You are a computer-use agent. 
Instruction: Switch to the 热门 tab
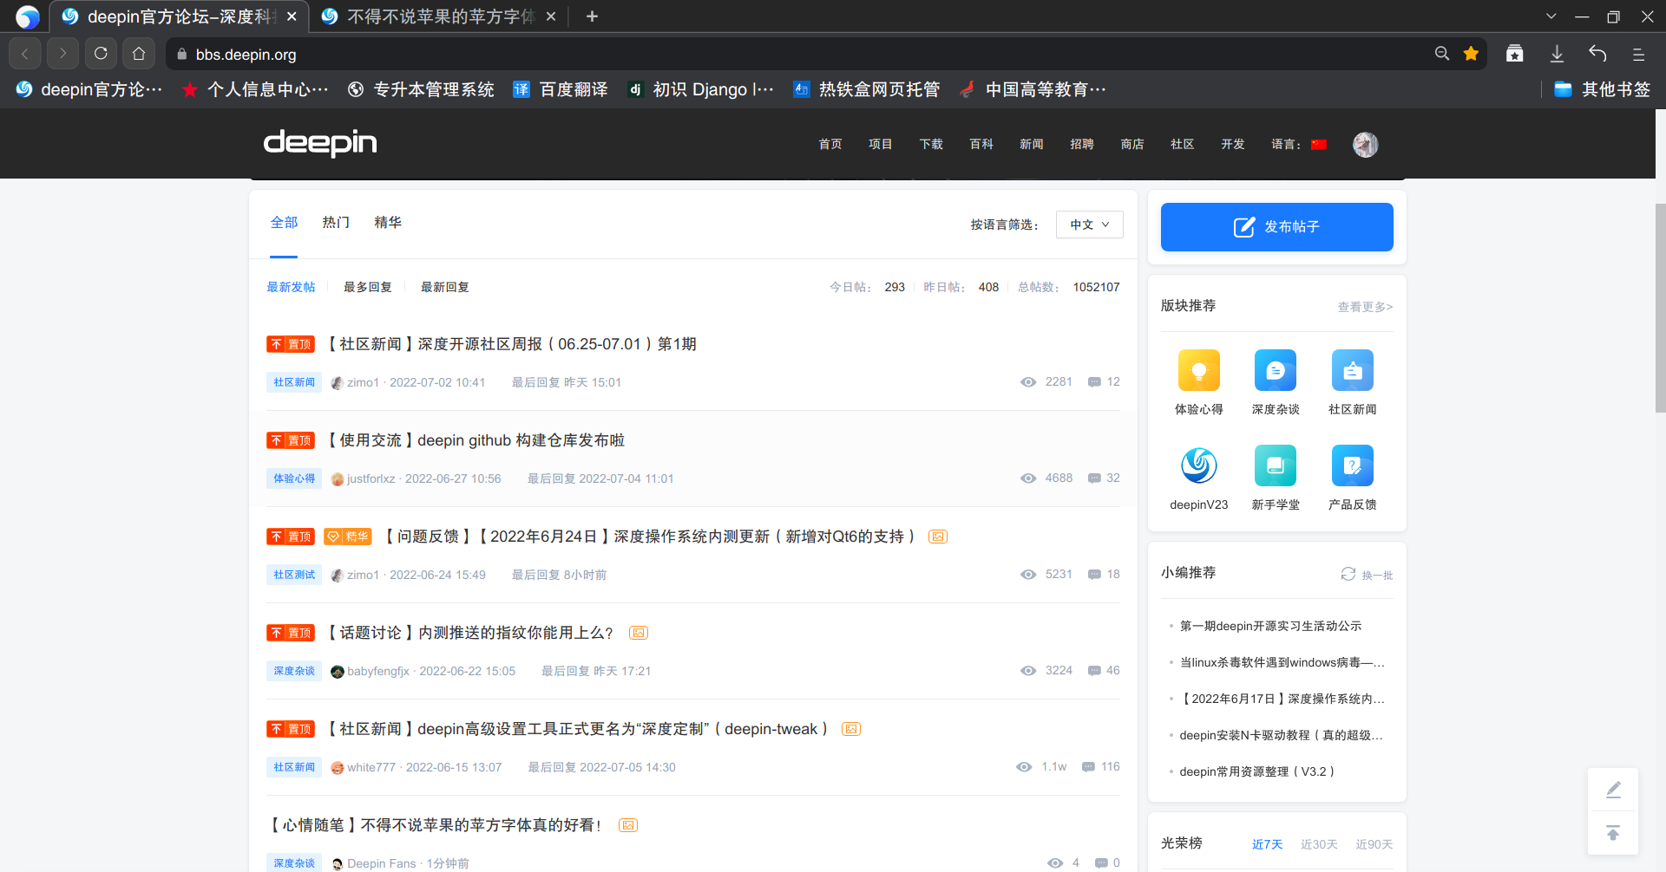coord(336,223)
